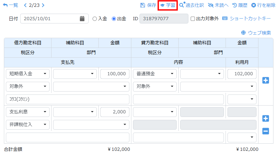Viewport: 279px width, 158px height.
Task: Expand the 普通預金 credit account dropdown
Action: coord(155,74)
